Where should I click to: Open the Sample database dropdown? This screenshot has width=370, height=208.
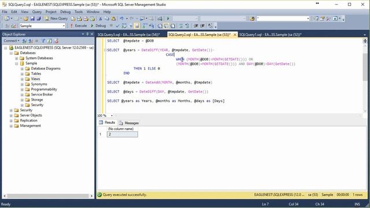[64, 26]
